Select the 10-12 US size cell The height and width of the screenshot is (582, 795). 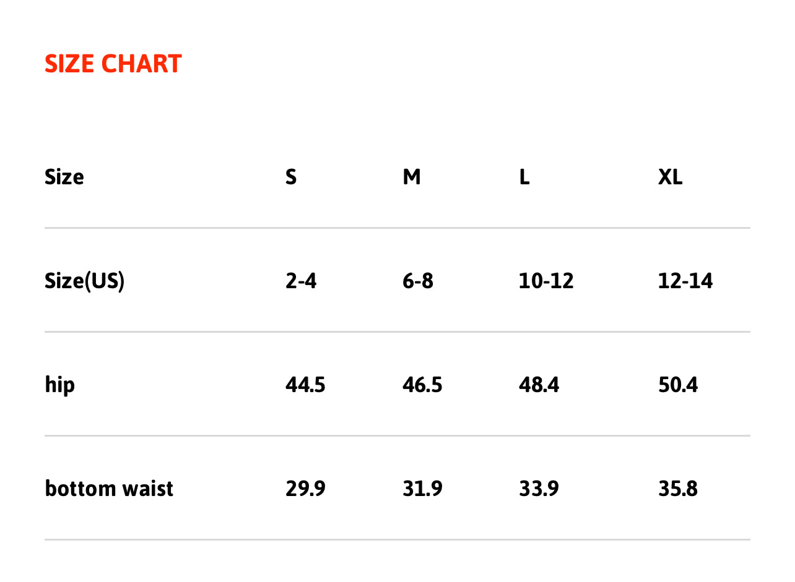pyautogui.click(x=546, y=281)
